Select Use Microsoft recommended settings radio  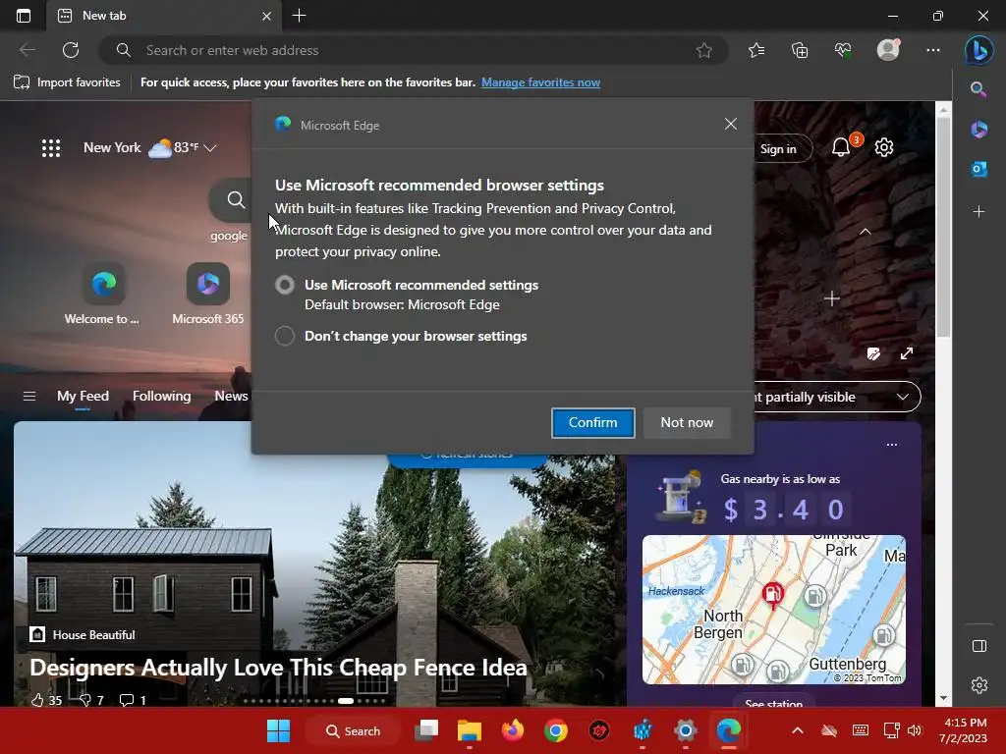pyautogui.click(x=285, y=285)
